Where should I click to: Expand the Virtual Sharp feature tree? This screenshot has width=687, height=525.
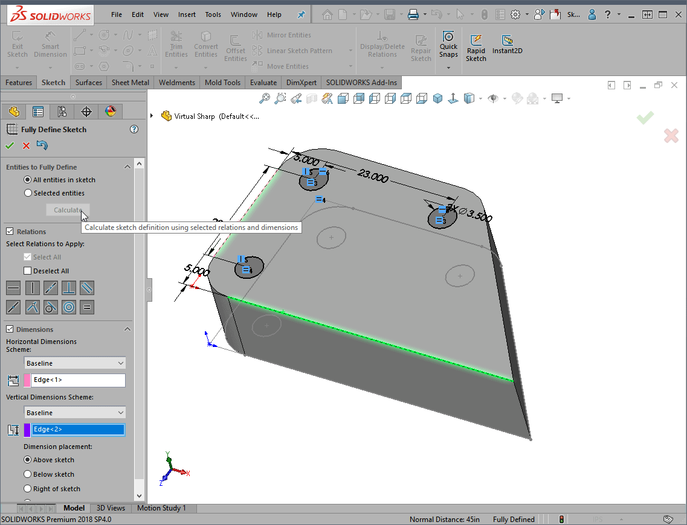(152, 116)
